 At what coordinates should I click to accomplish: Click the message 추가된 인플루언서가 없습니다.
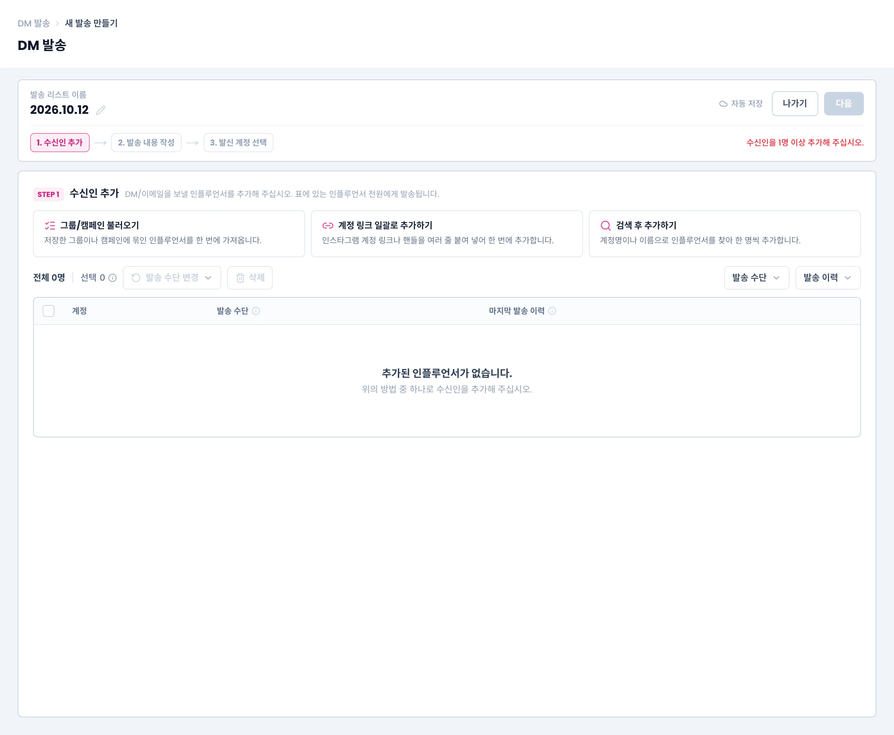(x=447, y=373)
